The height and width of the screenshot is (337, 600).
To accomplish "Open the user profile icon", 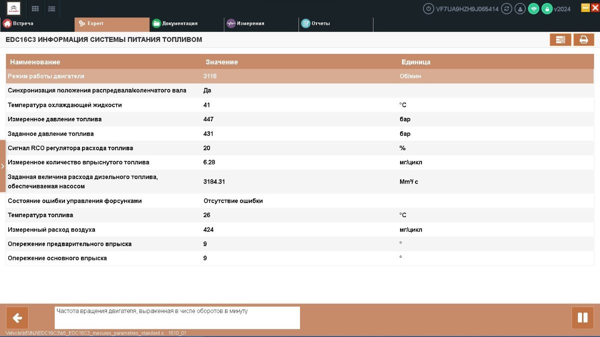I will pyautogui.click(x=520, y=8).
